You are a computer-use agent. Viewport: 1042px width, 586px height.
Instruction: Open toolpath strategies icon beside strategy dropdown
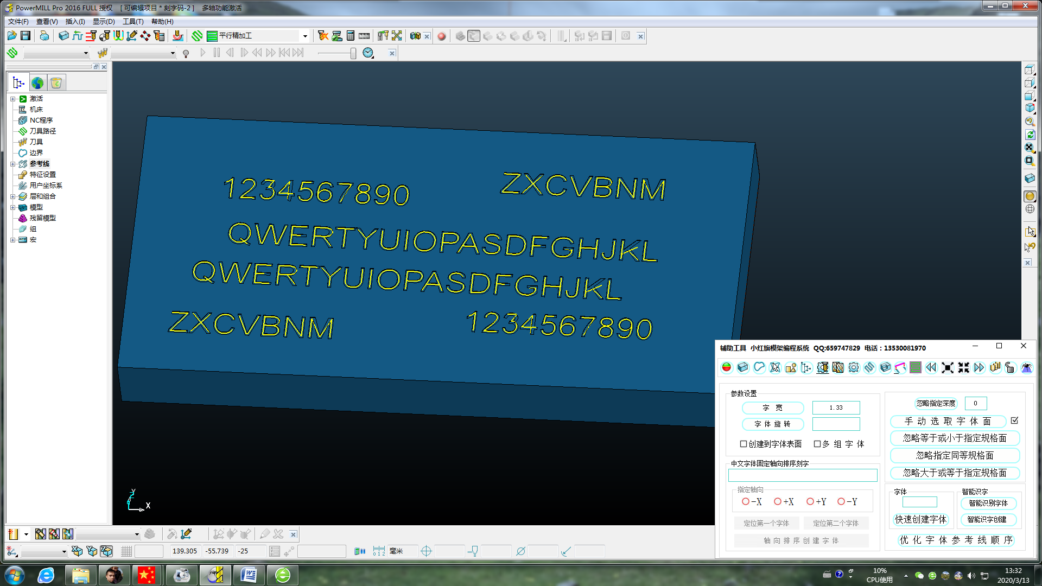pos(197,36)
